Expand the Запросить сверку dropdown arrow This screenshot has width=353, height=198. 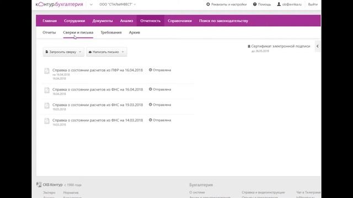point(80,52)
